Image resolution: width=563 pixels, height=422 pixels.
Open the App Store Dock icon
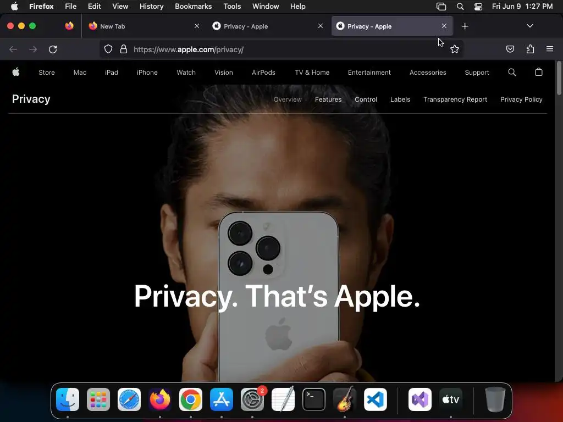click(x=222, y=399)
